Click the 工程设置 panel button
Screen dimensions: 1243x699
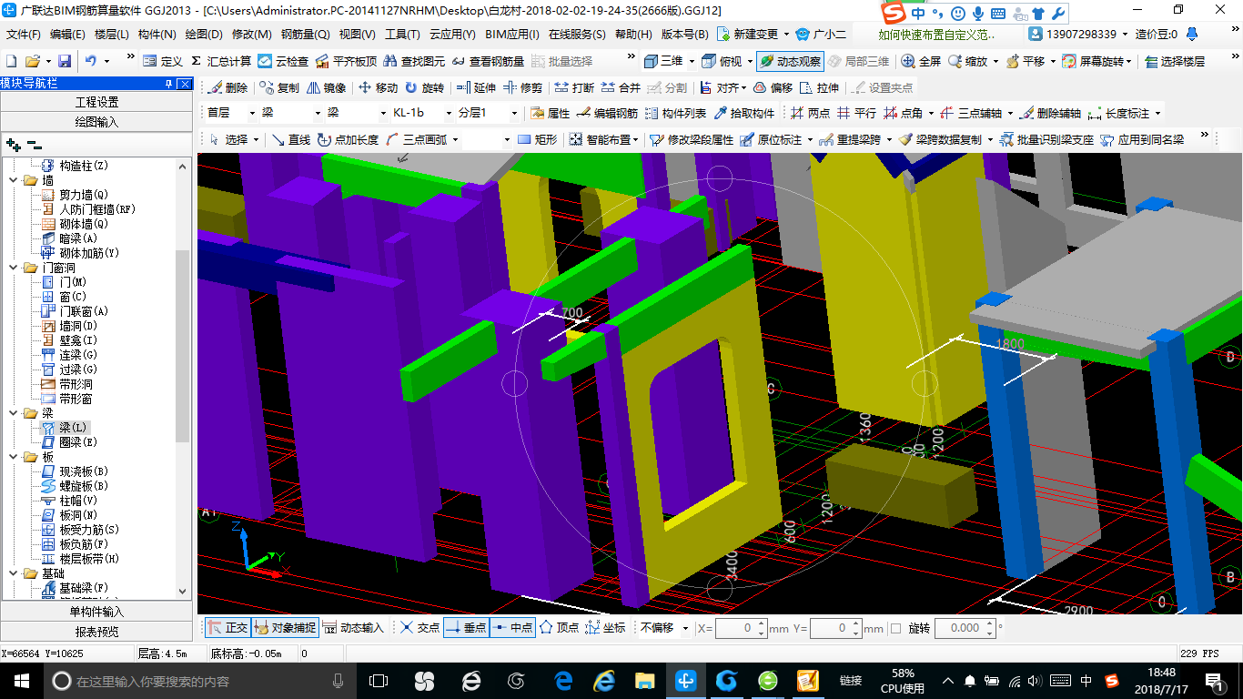click(x=96, y=102)
